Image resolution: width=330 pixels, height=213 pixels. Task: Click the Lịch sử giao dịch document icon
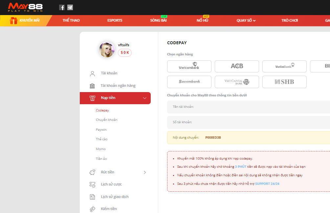92,197
